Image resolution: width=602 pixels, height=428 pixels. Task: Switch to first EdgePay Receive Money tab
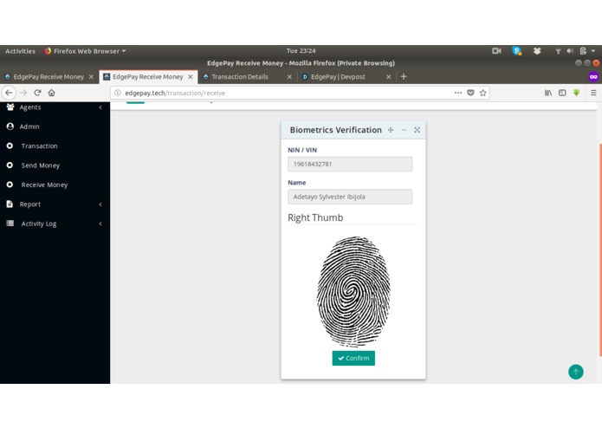click(x=49, y=77)
